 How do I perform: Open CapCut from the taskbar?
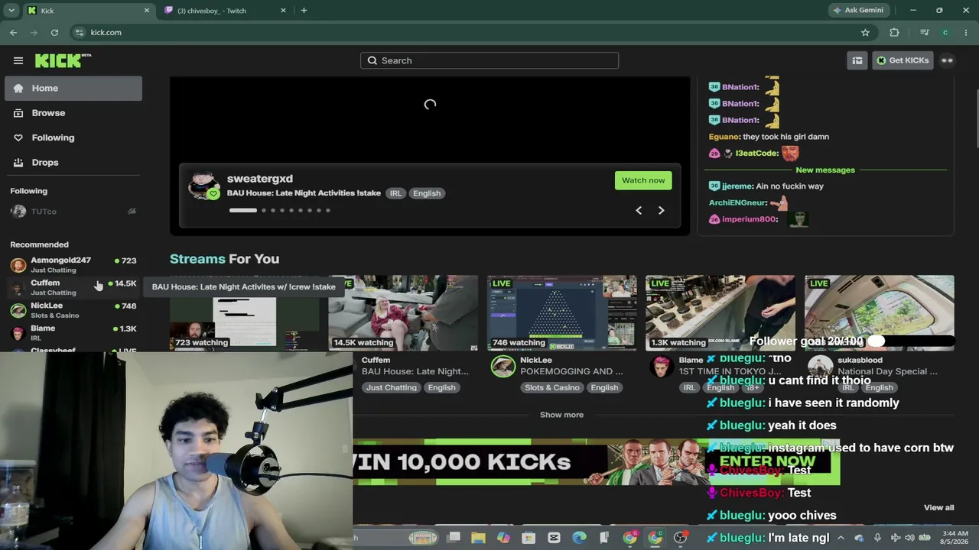point(554,538)
